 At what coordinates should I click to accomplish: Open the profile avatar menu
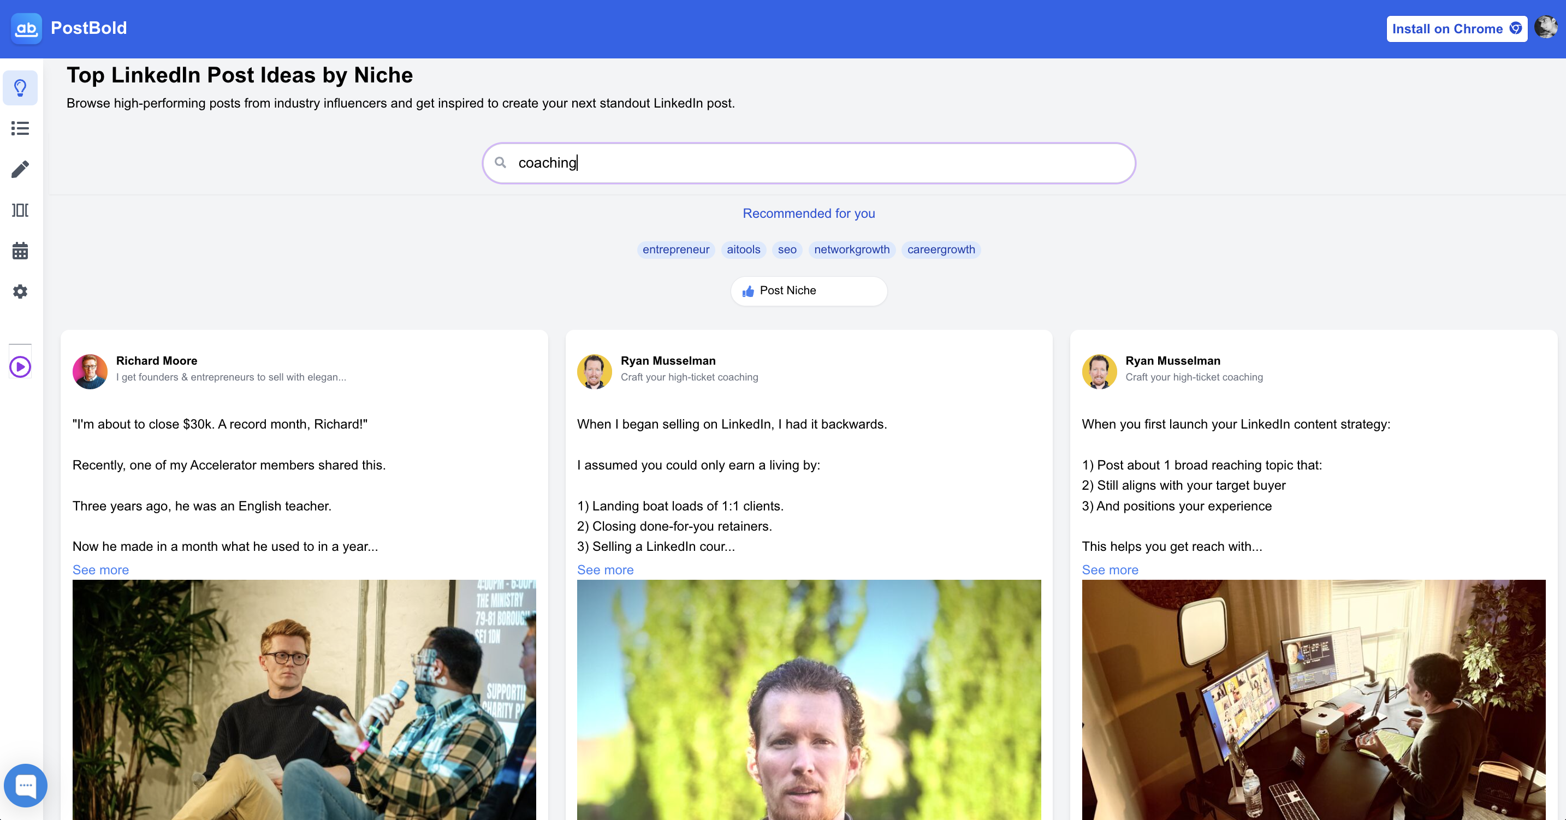click(x=1545, y=28)
